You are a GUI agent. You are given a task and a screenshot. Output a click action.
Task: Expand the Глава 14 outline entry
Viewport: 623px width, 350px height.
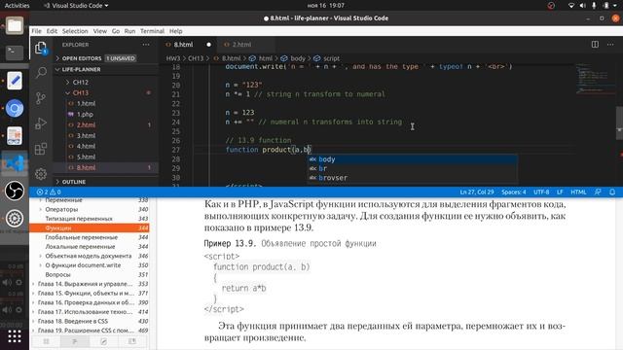33,284
